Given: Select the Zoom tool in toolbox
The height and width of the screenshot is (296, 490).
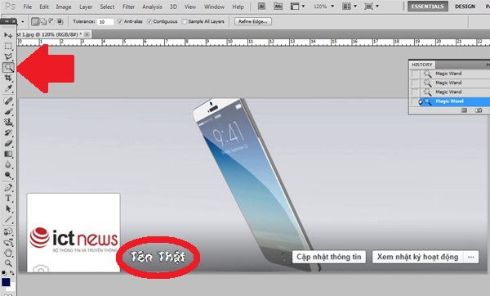Looking at the screenshot, I should click(x=8, y=262).
